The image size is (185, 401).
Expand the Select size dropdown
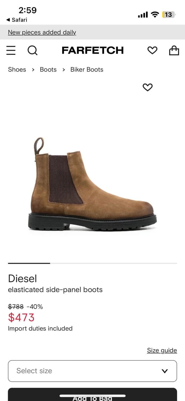92,371
